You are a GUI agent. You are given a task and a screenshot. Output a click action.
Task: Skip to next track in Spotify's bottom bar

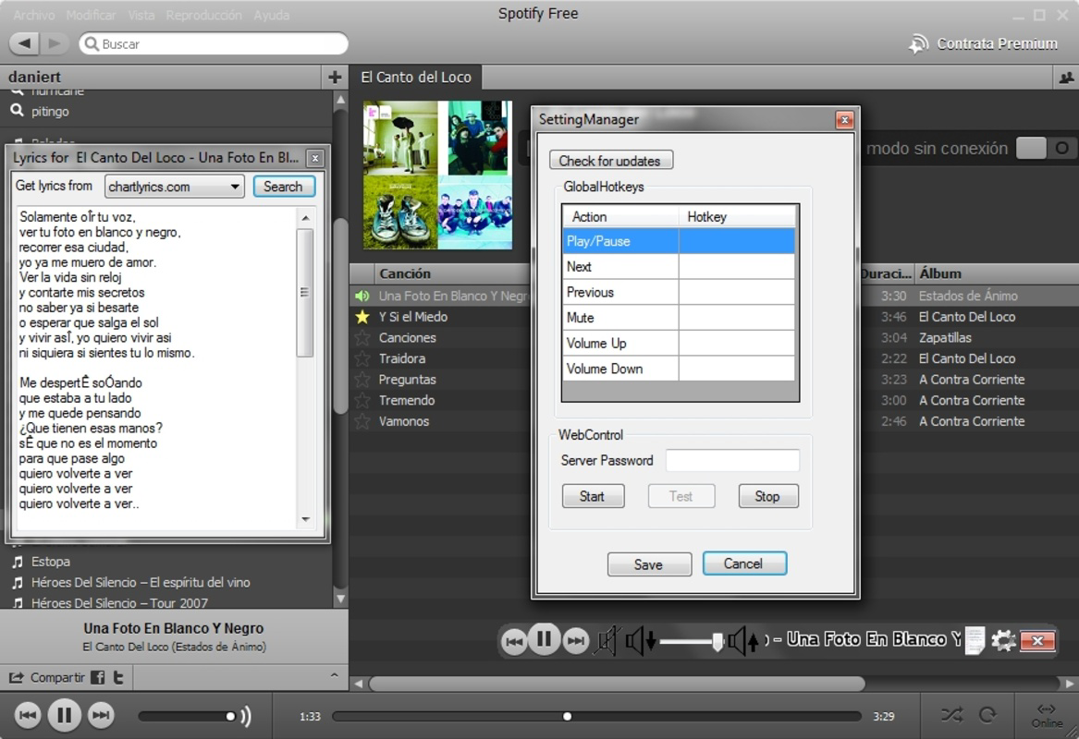point(101,715)
